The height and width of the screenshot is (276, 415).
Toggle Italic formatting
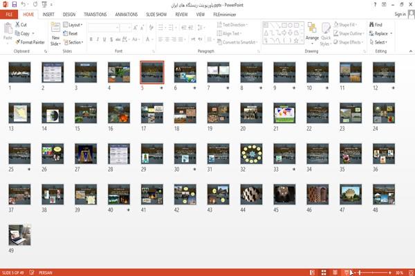tap(98, 39)
